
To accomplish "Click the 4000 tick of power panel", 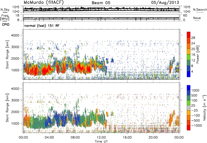I will (x=15, y=35).
